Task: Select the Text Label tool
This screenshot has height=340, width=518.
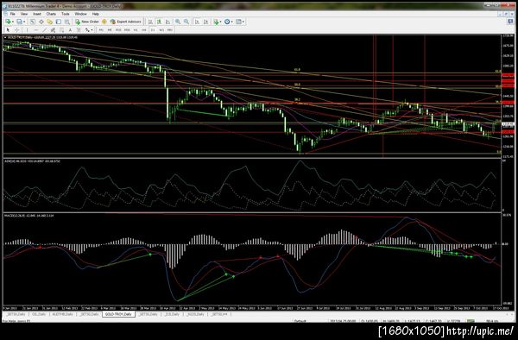Action: (79, 30)
